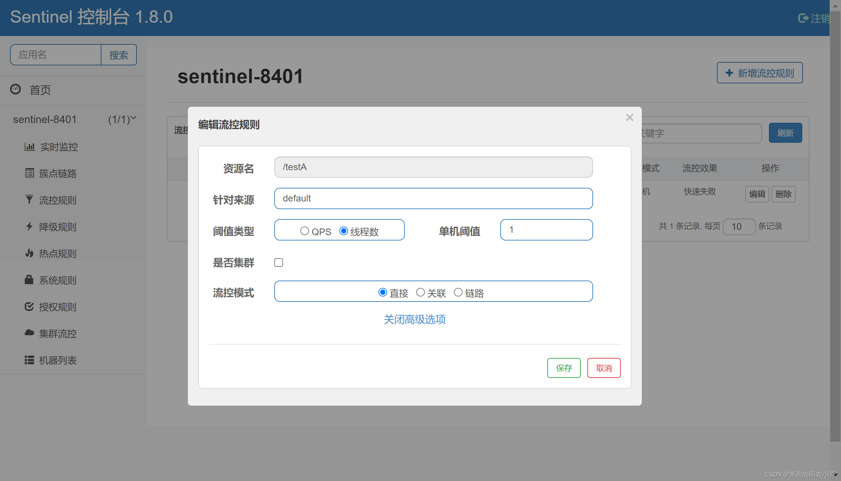The height and width of the screenshot is (481, 841).
Task: Click the bar chart icon for 实时监控
Action: [29, 146]
